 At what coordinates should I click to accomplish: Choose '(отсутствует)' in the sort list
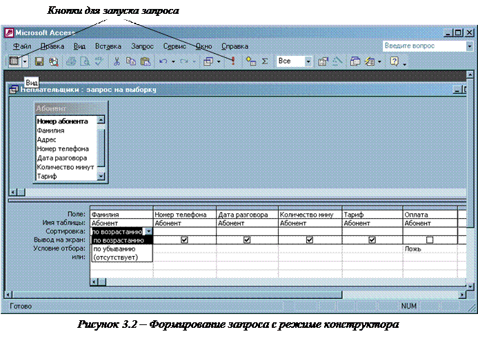click(121, 257)
